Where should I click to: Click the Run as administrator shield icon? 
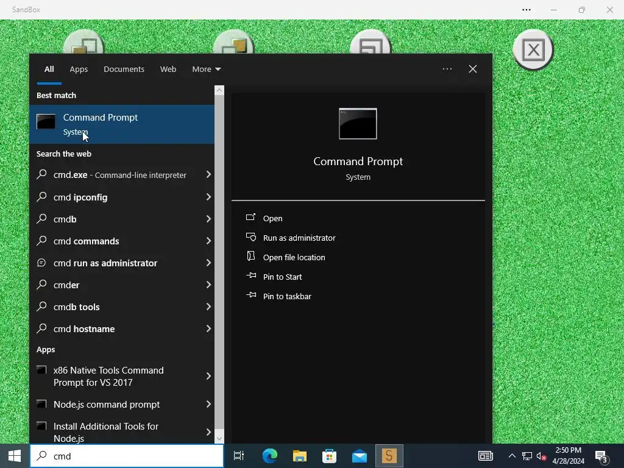[250, 237]
